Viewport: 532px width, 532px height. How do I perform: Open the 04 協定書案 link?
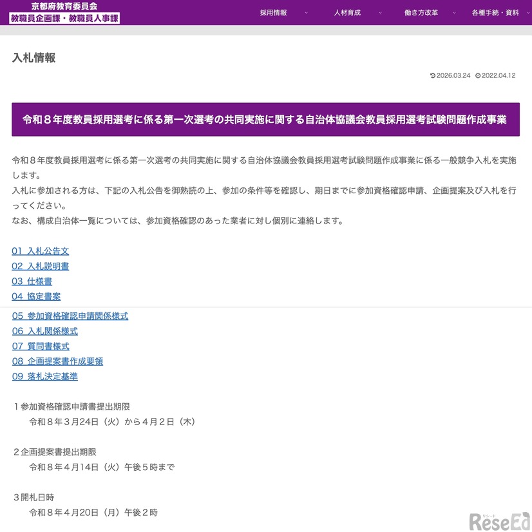coord(36,296)
